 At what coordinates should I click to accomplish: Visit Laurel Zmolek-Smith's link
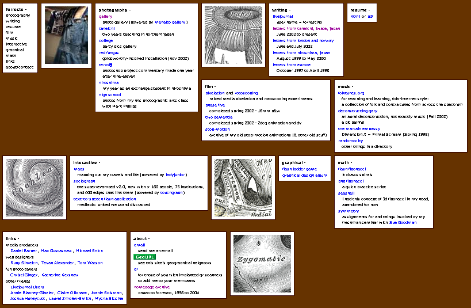[70, 299]
